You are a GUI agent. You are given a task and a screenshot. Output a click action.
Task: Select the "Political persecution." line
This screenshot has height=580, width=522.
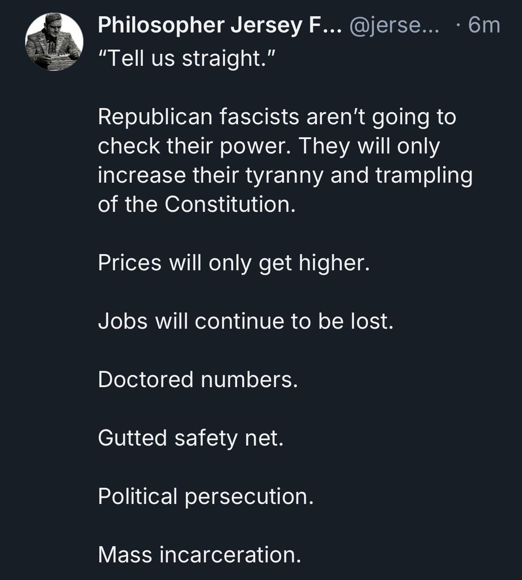click(206, 497)
